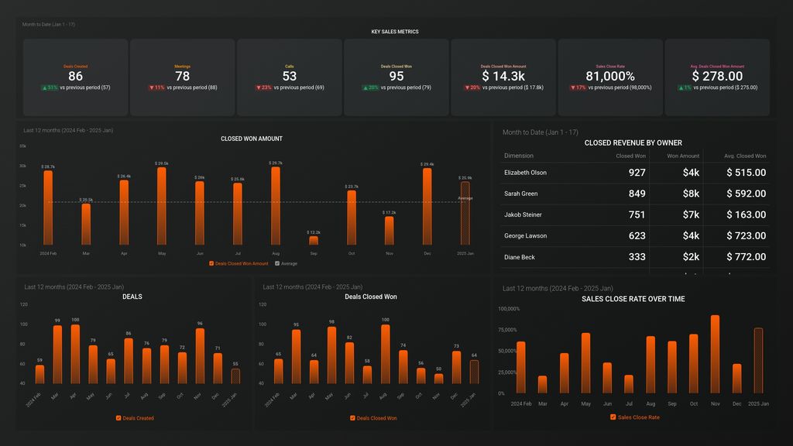Open the Meetings metric card showing 78

coord(183,77)
